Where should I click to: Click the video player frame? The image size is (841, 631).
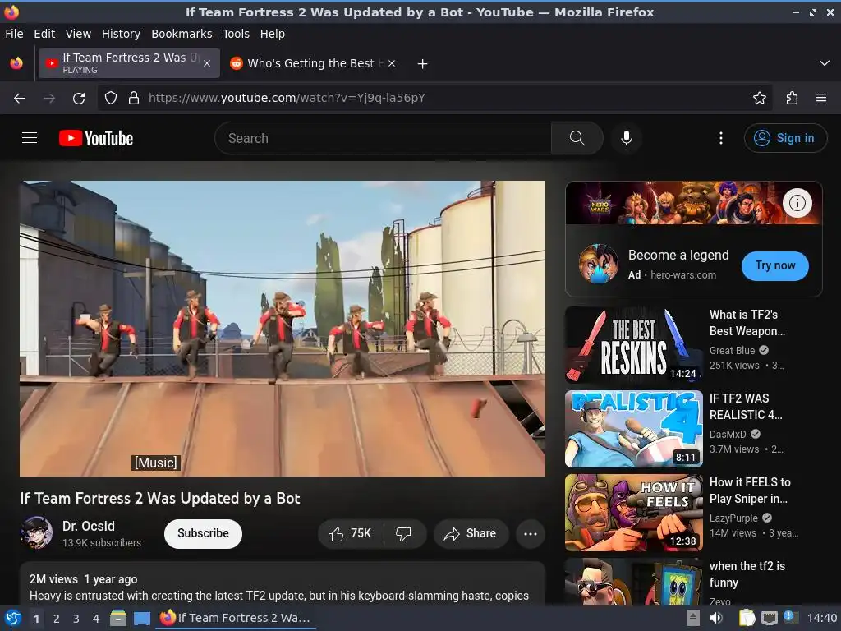[x=283, y=329]
